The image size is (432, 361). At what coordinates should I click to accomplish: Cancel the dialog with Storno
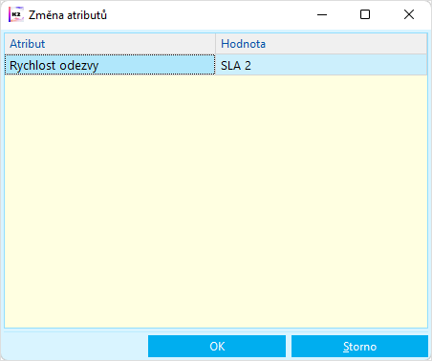click(359, 346)
